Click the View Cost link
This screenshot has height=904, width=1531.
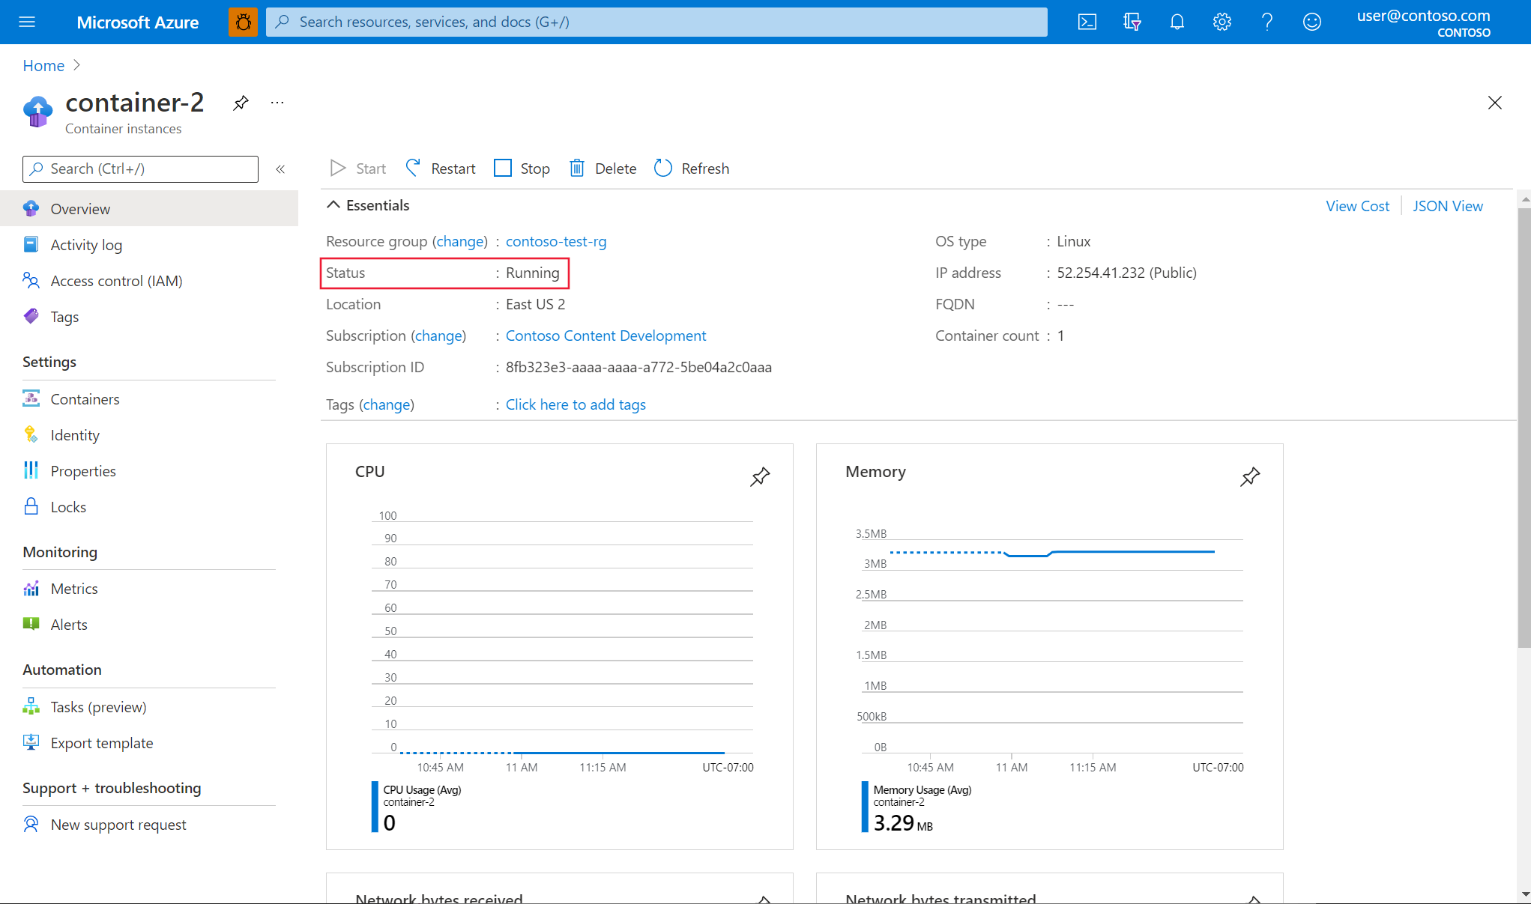pos(1358,204)
